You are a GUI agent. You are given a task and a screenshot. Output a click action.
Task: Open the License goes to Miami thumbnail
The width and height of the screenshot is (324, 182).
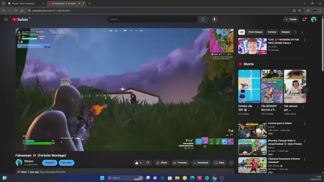252,130
